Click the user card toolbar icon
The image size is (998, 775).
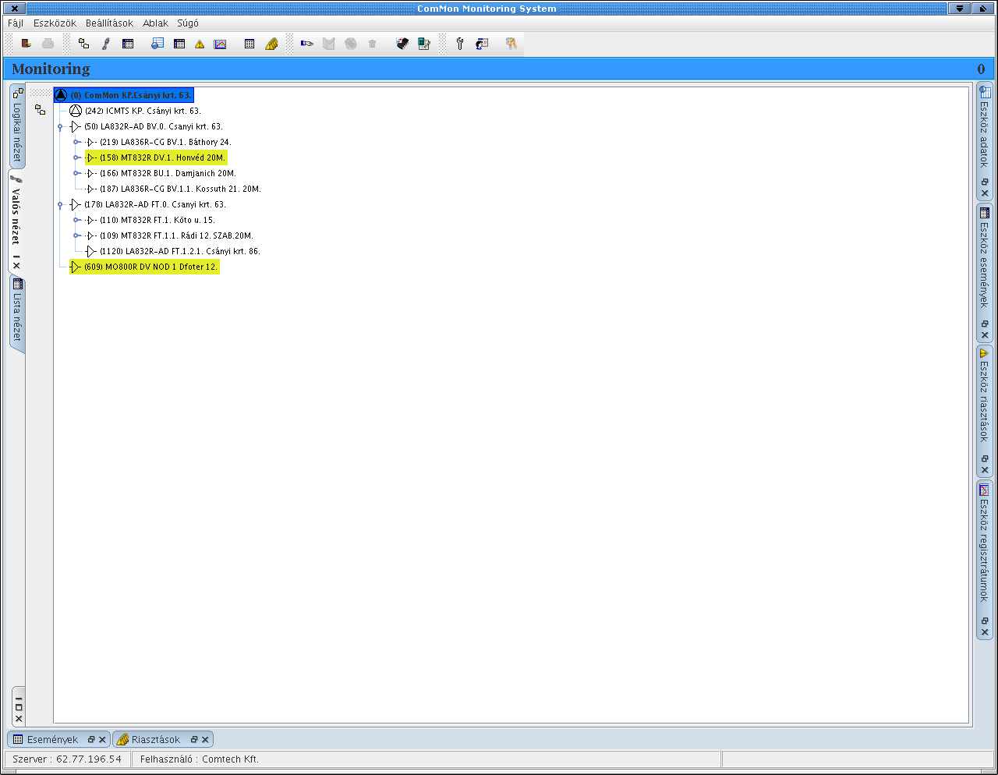[x=482, y=44]
